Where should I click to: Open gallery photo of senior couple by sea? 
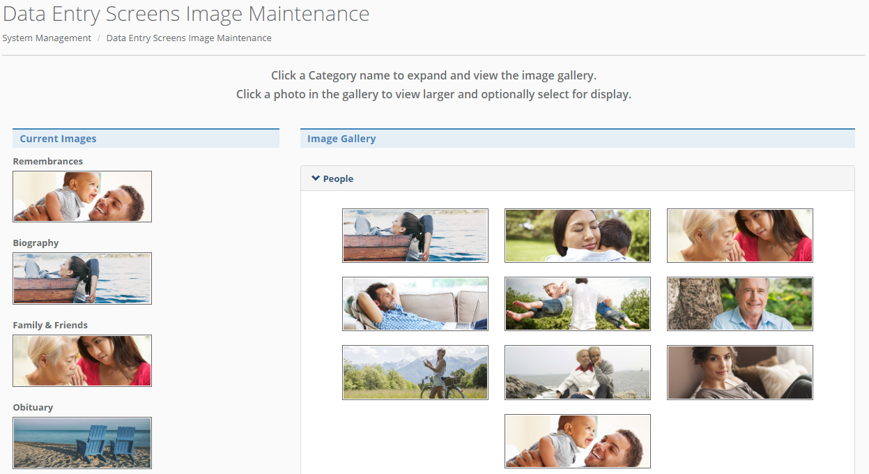(578, 372)
